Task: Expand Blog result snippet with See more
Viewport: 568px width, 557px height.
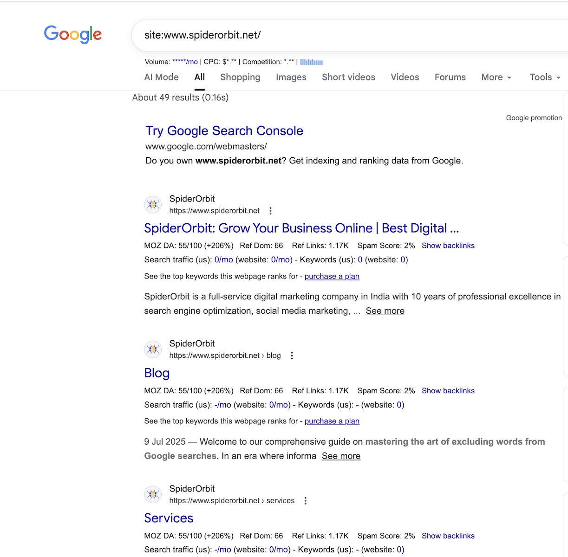Action: point(341,456)
